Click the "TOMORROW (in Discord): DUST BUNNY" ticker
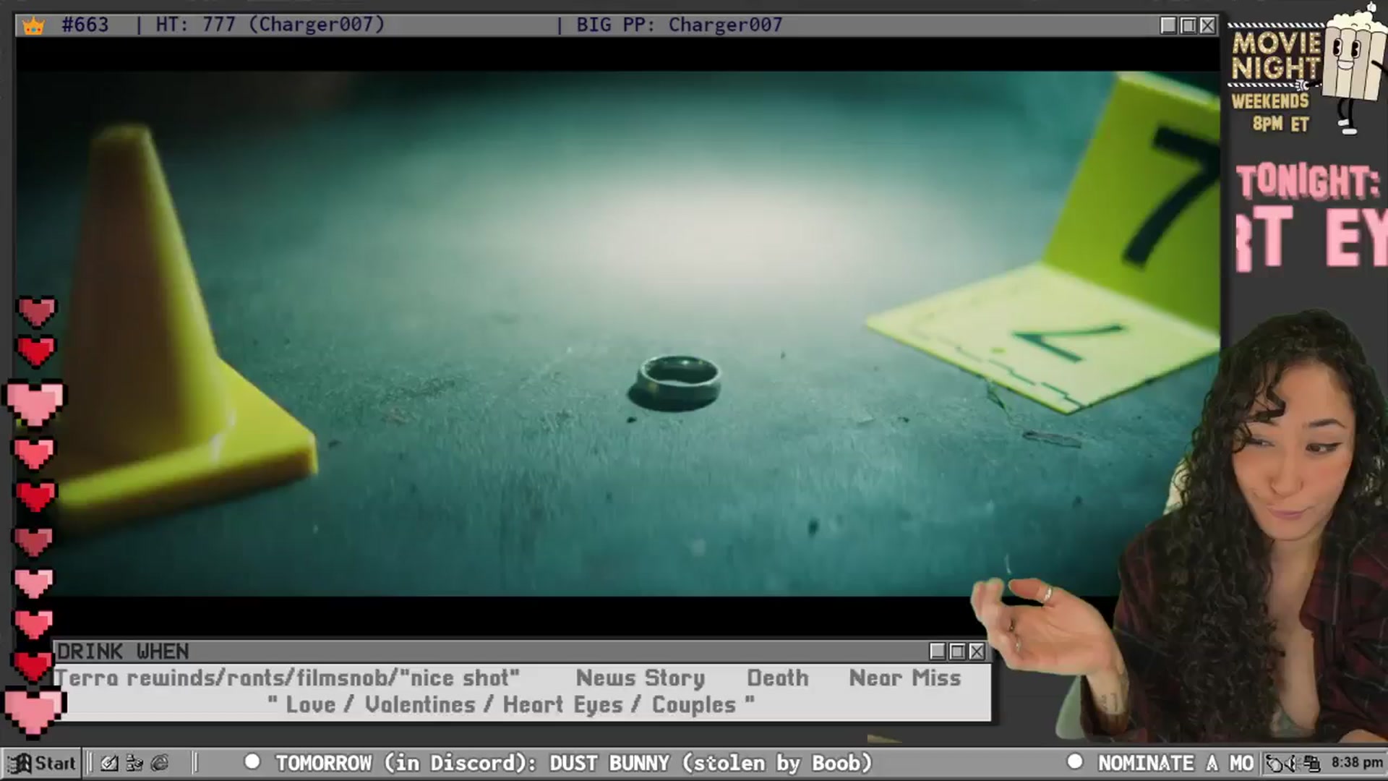1388x781 pixels. tap(473, 763)
